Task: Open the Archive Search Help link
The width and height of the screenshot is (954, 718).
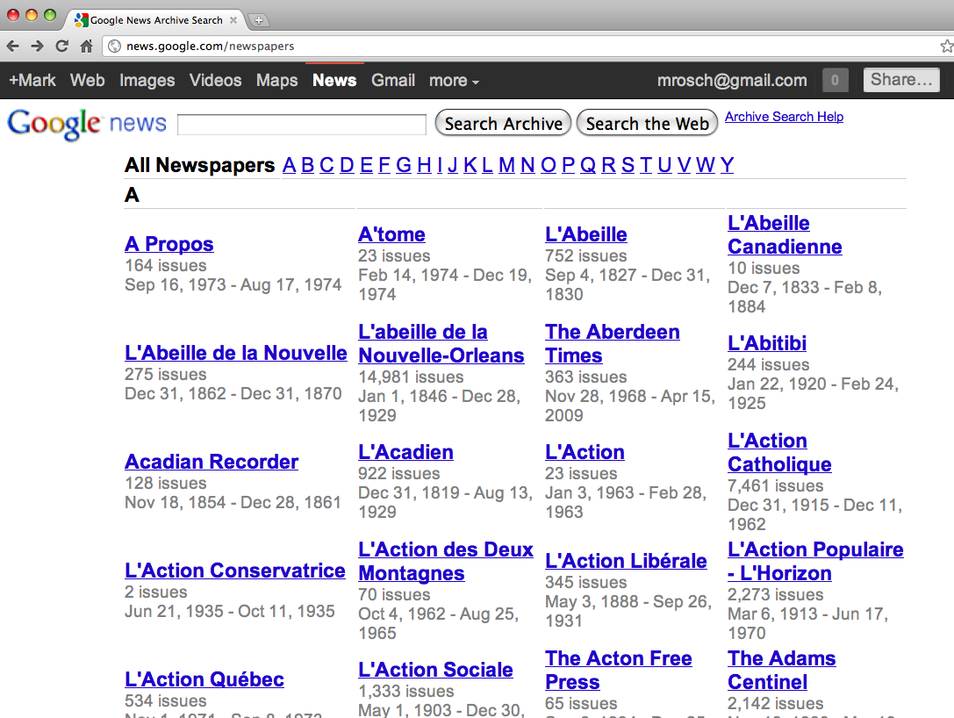Action: [784, 116]
